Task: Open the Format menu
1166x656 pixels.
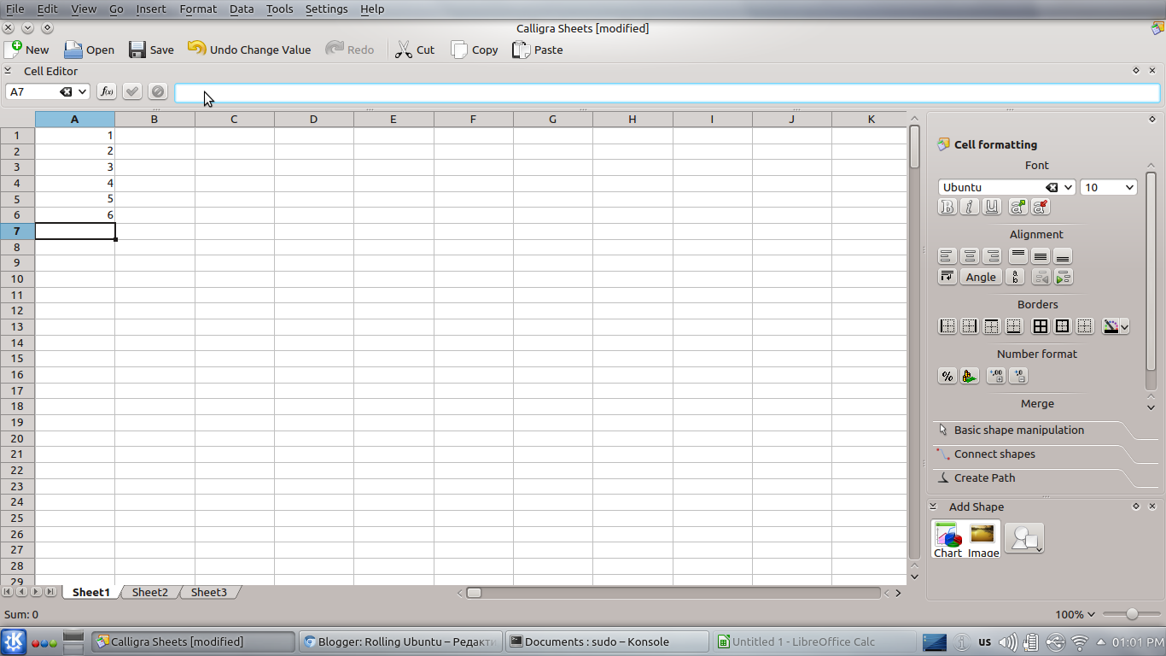Action: tap(197, 9)
